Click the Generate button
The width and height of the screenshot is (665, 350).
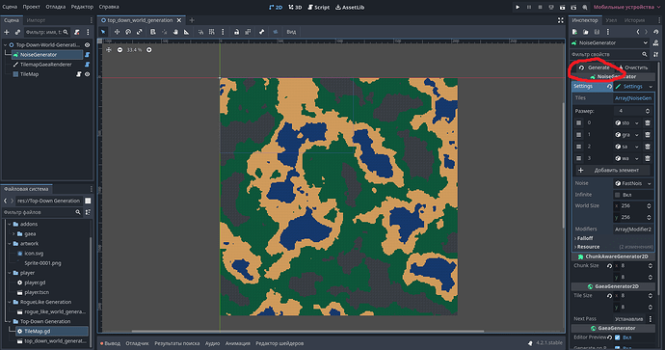[594, 67]
